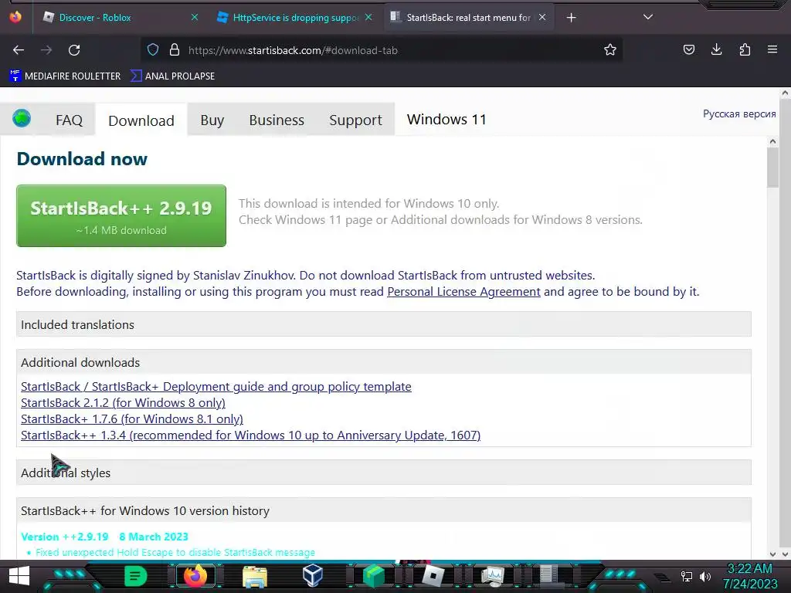Open the Buy tab
This screenshot has height=593, width=791.
pyautogui.click(x=212, y=120)
